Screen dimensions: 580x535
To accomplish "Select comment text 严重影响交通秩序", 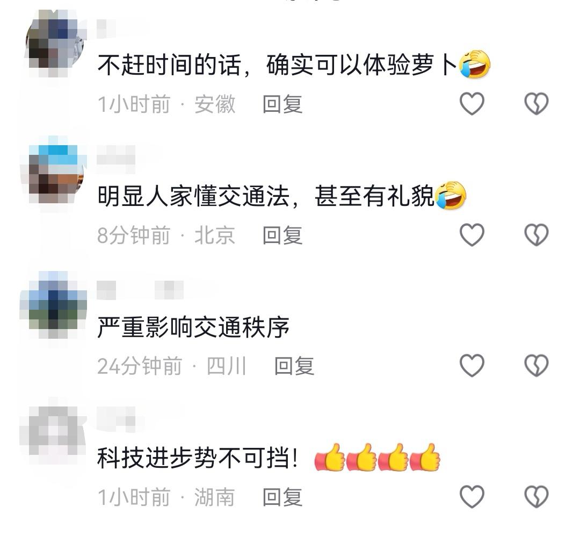I will tap(193, 327).
